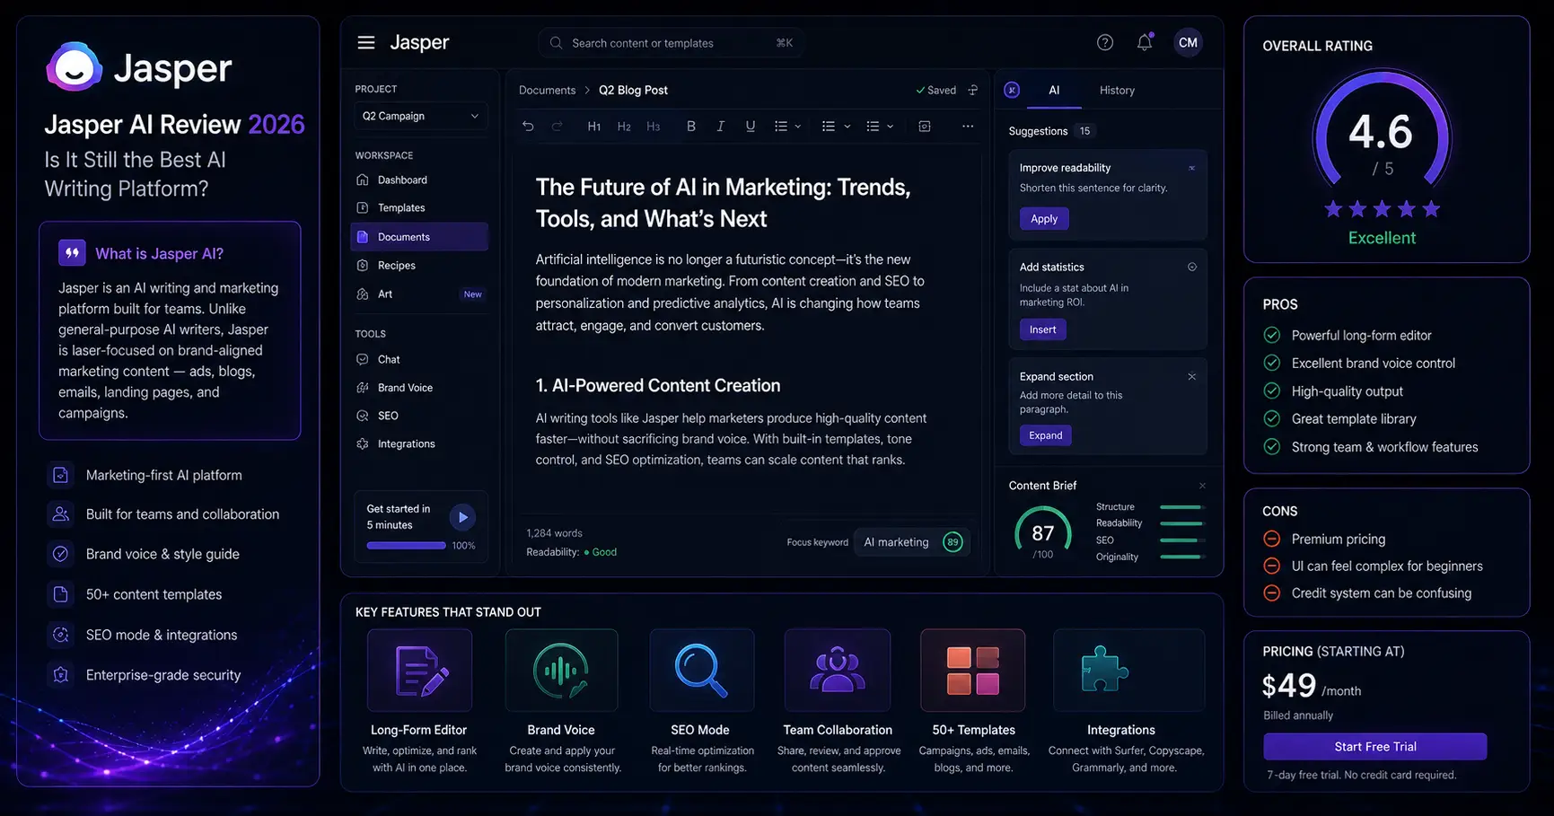Dismiss the Expand section suggestion
Image resolution: width=1554 pixels, height=816 pixels.
pyautogui.click(x=1192, y=376)
